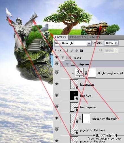Viewport: 124px width, 143px height.
Task: Switch to the Channels tab
Action: pyautogui.click(x=78, y=37)
